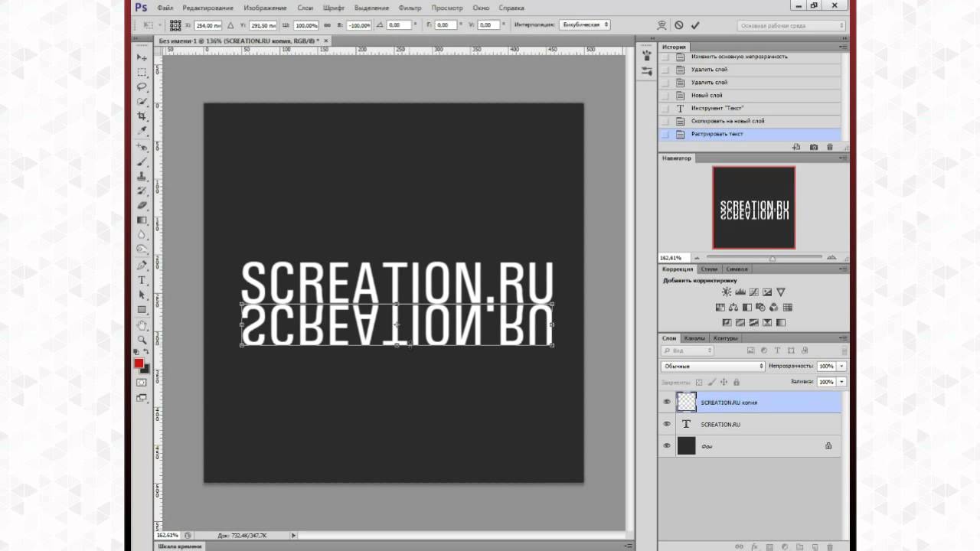Switch to the Каналы tab
The width and height of the screenshot is (980, 551).
click(694, 338)
